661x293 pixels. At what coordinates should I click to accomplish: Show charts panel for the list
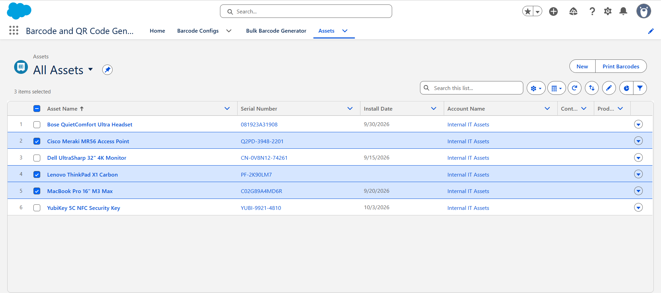[626, 88]
